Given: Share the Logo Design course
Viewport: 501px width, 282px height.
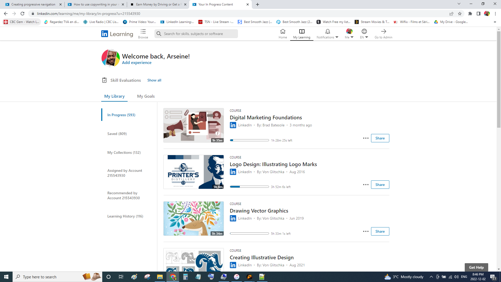Looking at the screenshot, I should click(380, 185).
